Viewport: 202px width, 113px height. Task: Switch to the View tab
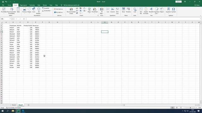click(x=51, y=5)
